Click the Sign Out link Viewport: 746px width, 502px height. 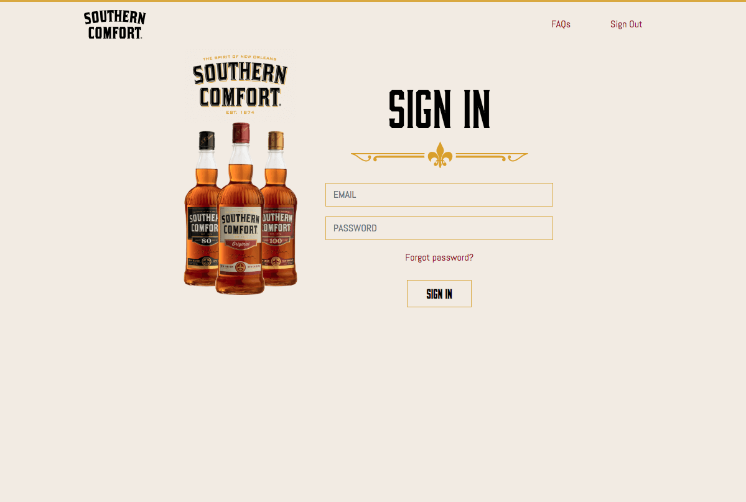(626, 24)
